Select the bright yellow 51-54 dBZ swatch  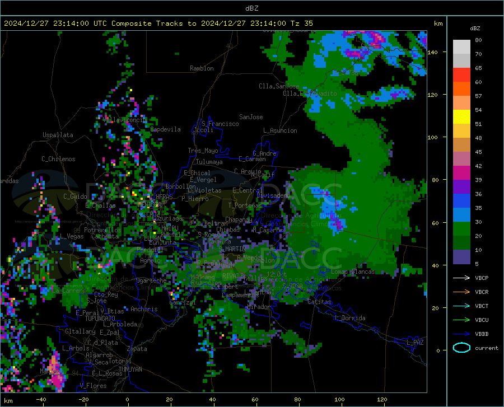pyautogui.click(x=461, y=117)
